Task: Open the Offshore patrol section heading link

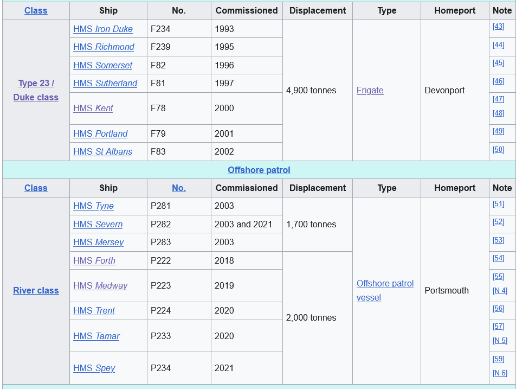Action: point(259,170)
